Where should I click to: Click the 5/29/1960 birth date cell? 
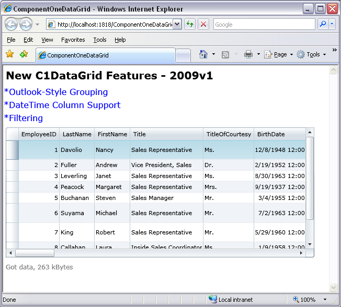point(280,232)
